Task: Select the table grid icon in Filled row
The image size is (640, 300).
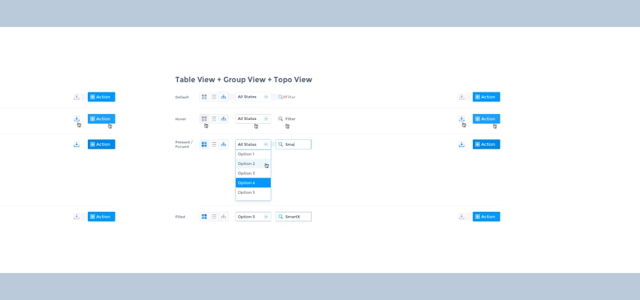Action: 204,217
